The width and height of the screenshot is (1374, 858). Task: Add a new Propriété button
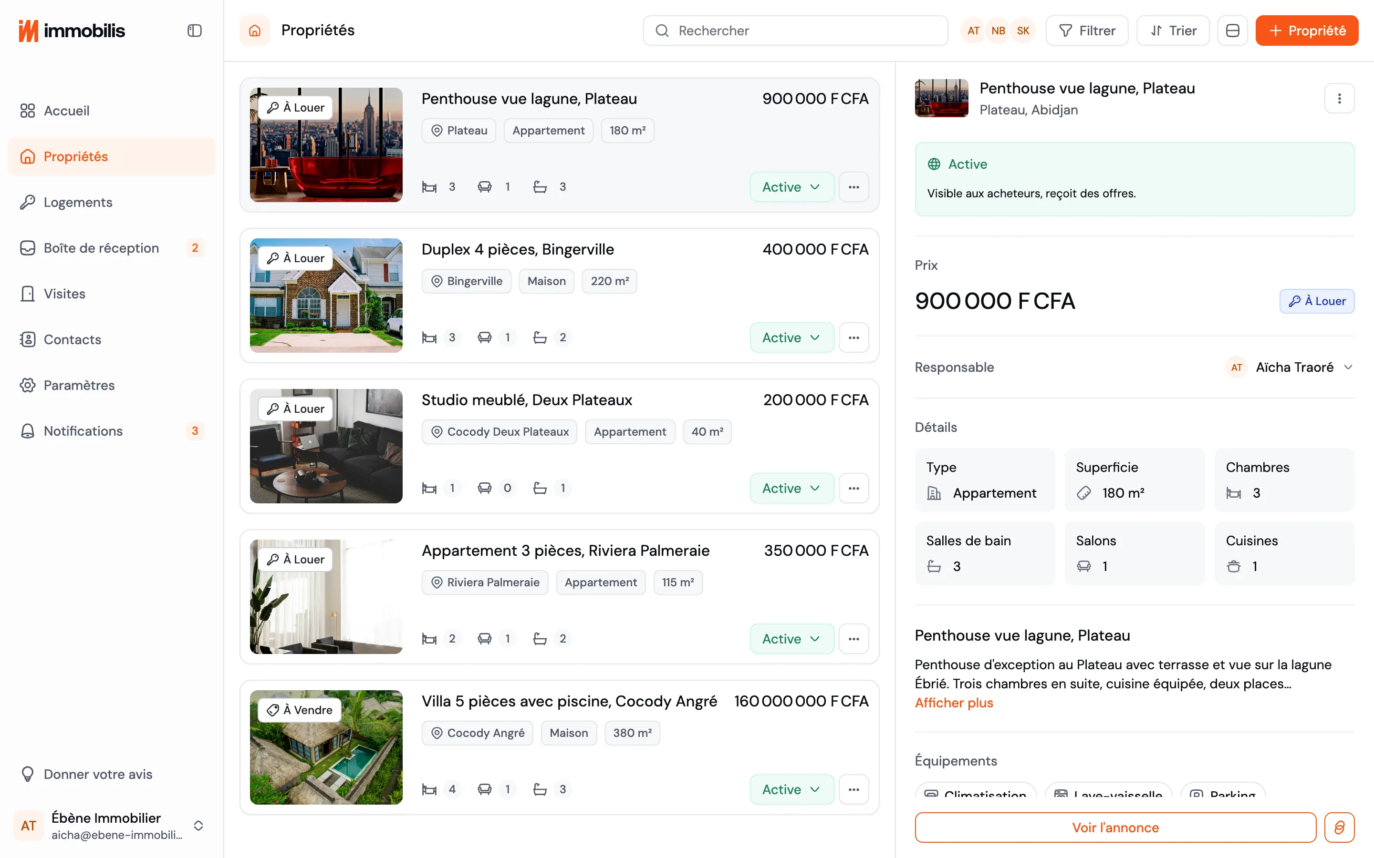click(x=1306, y=31)
